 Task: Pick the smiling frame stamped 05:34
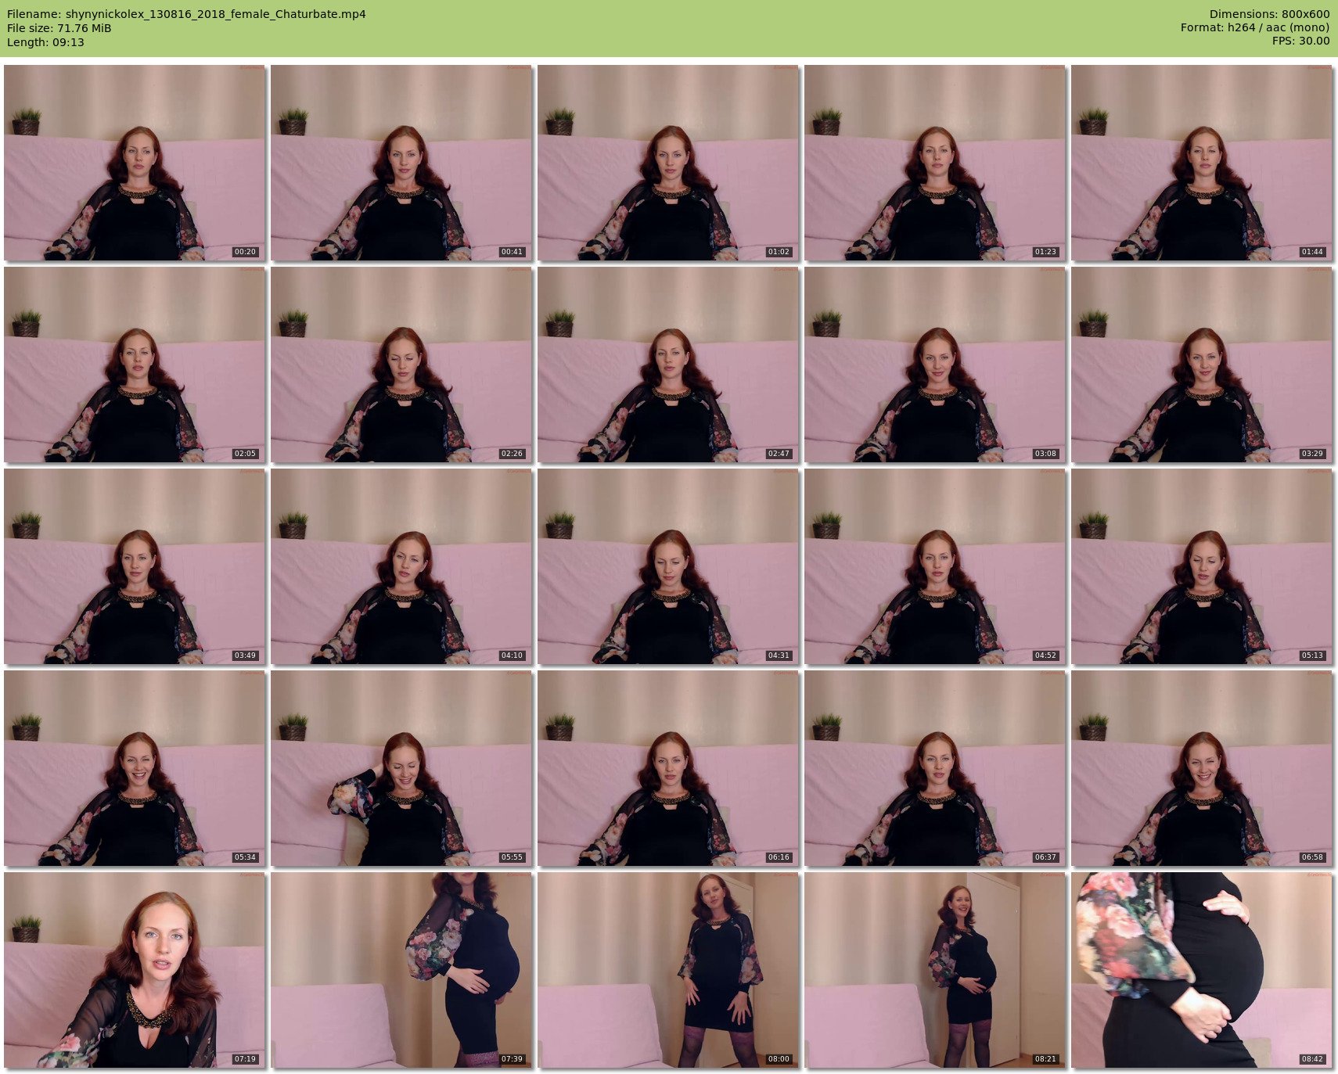point(135,768)
